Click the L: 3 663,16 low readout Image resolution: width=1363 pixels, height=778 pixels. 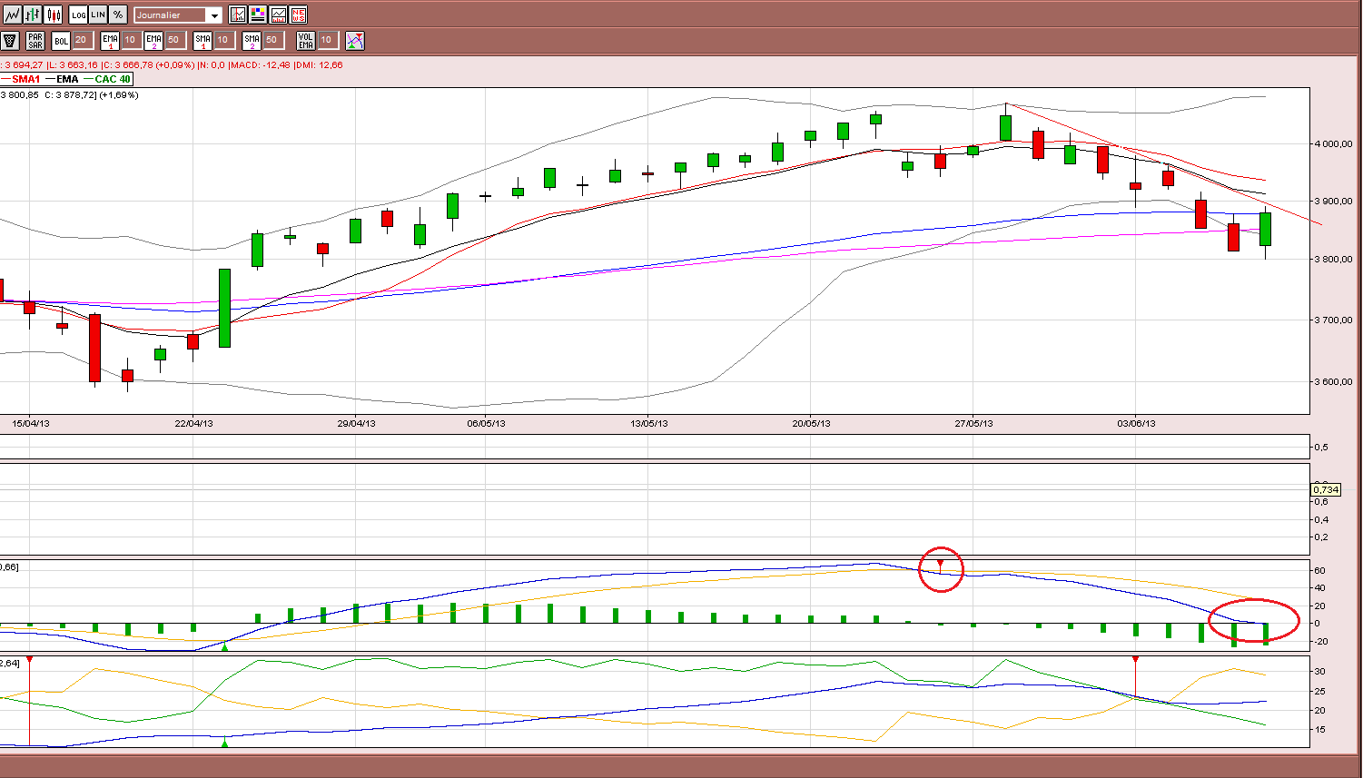coord(72,65)
